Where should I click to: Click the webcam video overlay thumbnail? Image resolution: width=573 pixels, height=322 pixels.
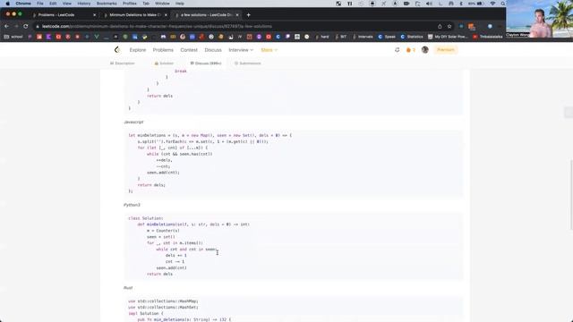(539, 19)
